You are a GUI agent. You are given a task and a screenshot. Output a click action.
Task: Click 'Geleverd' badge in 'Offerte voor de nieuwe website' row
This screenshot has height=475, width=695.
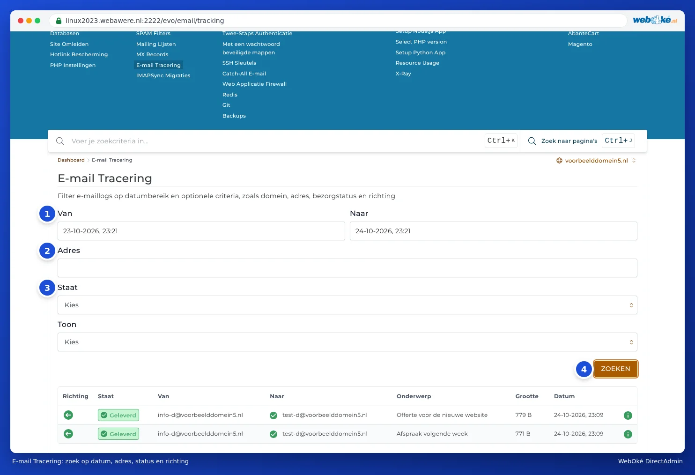118,415
